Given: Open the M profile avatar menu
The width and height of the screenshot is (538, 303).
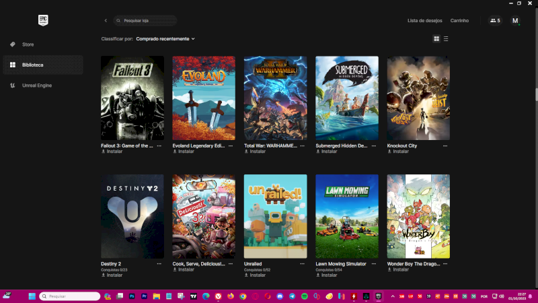Looking at the screenshot, I should [515, 21].
